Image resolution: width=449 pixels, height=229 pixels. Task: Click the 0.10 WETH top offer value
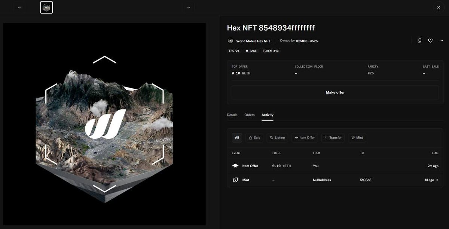coord(241,73)
